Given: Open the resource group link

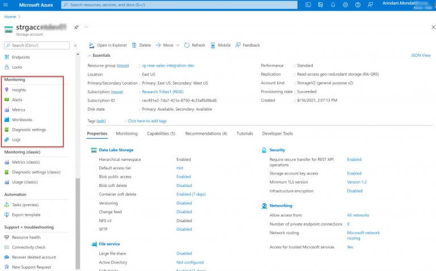Looking at the screenshot, I should pyautogui.click(x=168, y=66).
